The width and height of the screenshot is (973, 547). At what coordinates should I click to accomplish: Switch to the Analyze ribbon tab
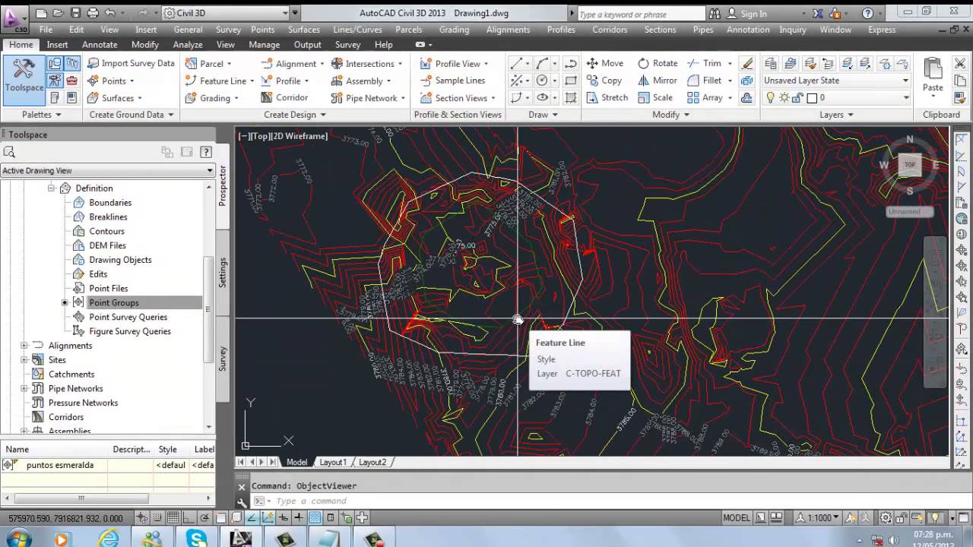(x=187, y=45)
